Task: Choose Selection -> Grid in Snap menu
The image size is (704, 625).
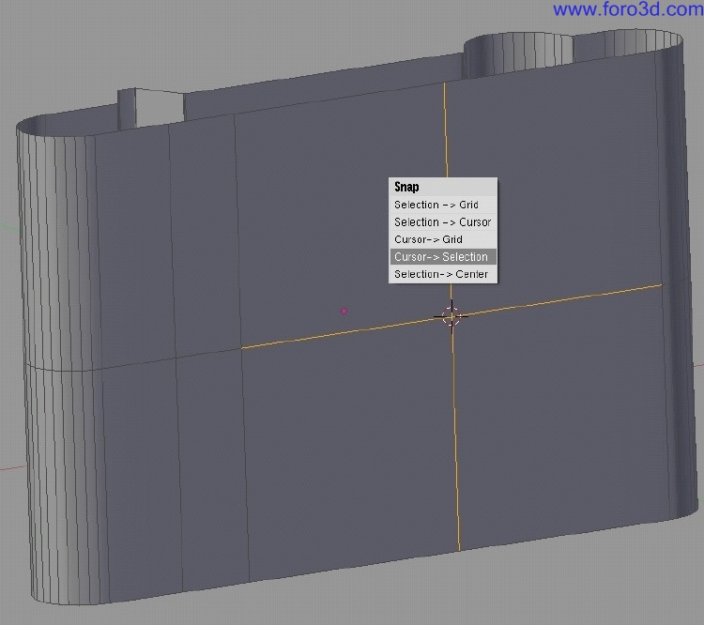Action: coord(443,205)
